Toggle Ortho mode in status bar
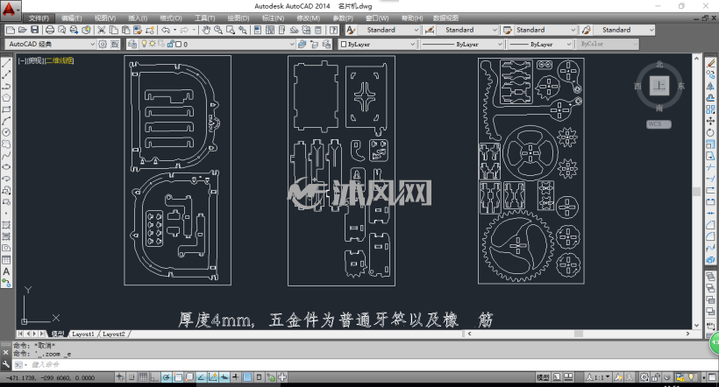 (x=154, y=377)
